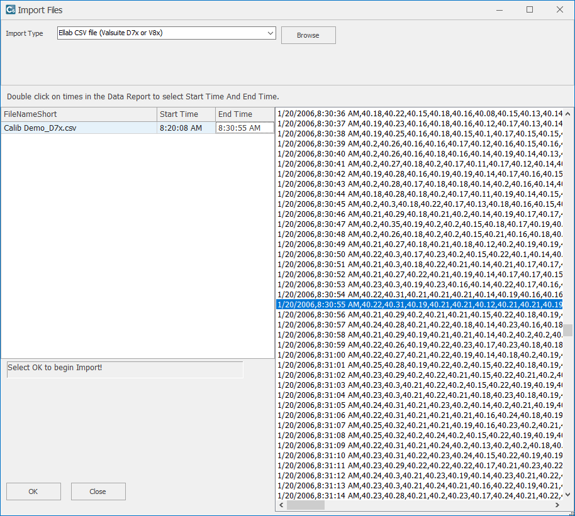Screen dimensions: 575x516
Task: Maximize the Import Files window
Action: (530, 10)
